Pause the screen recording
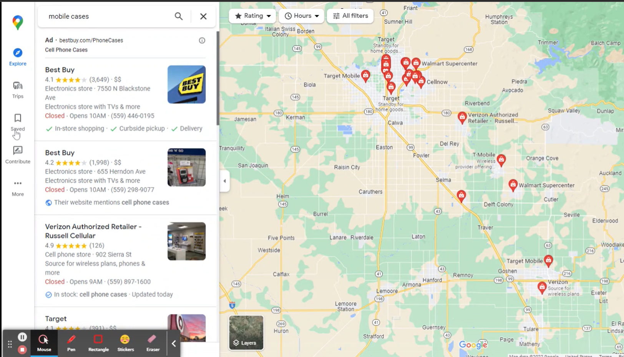Viewport: 624px width, 357px height. coord(22,337)
